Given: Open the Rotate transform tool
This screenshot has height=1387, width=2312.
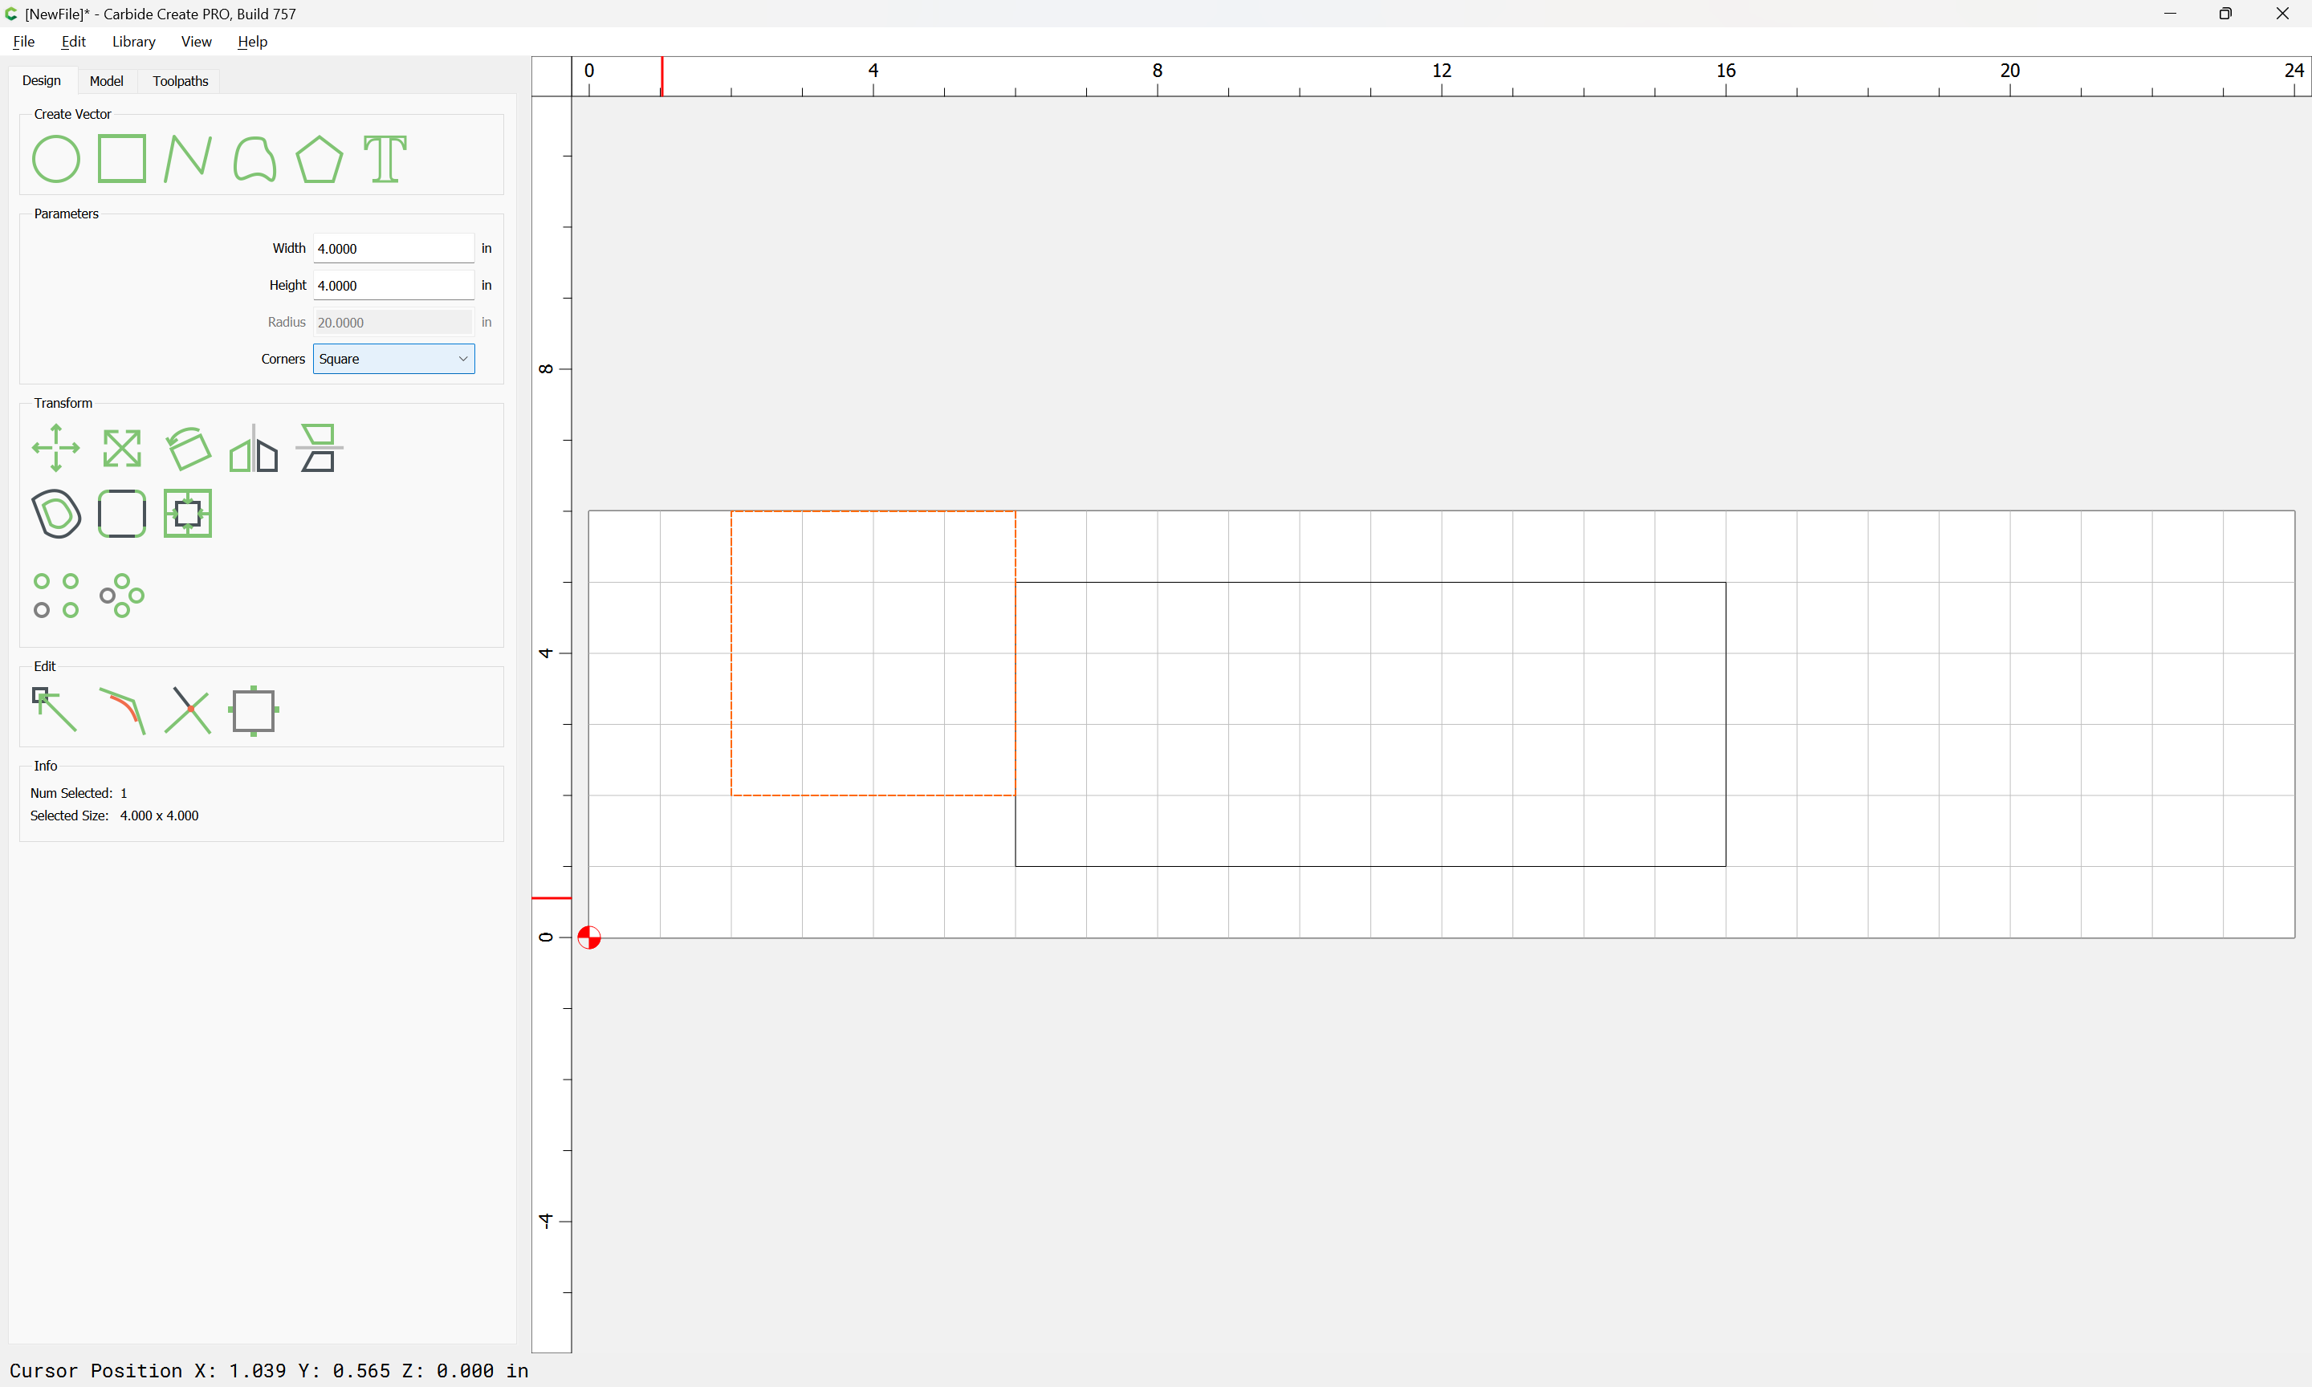Looking at the screenshot, I should point(188,449).
